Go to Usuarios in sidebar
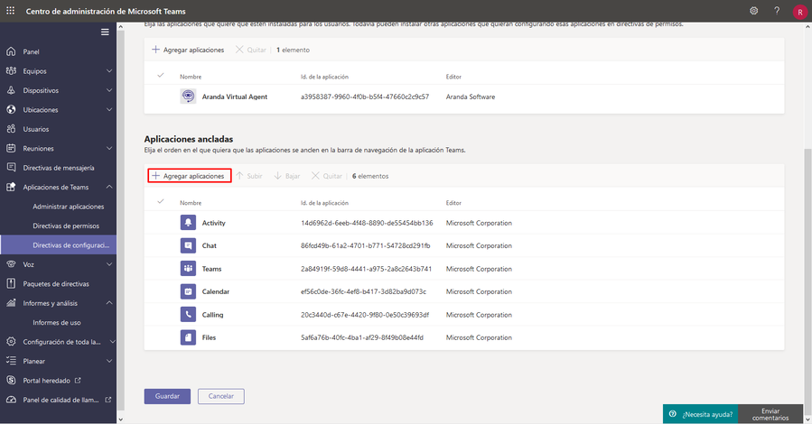812x424 pixels. [36, 129]
